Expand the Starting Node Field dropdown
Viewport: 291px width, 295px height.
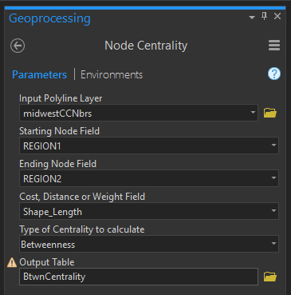[x=273, y=146]
